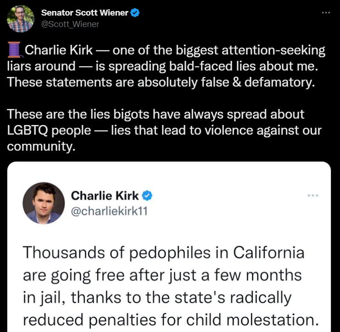Click the Charlie Kirk display name
The width and height of the screenshot is (340, 332).
tap(105, 196)
